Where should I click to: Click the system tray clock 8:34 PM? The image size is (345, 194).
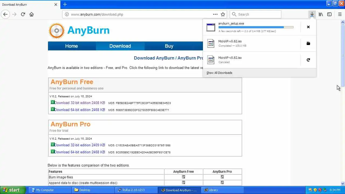point(335,190)
